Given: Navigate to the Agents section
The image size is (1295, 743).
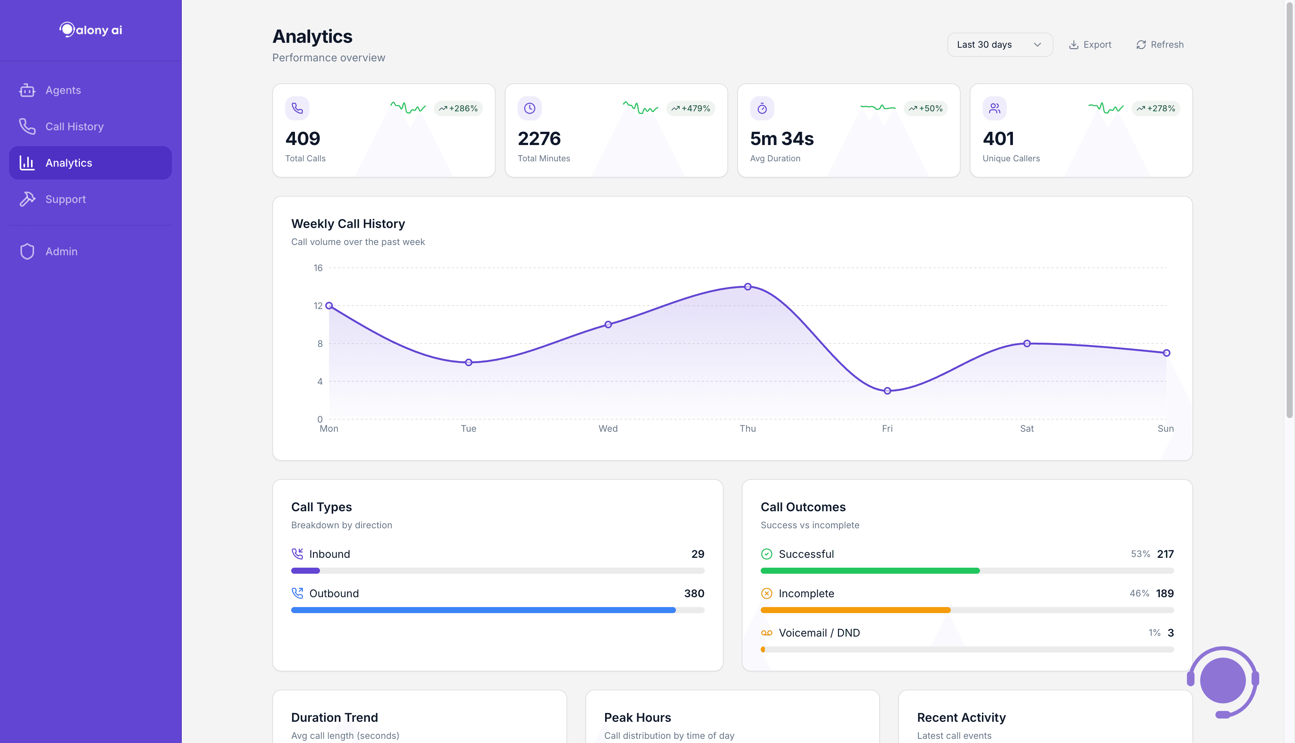Looking at the screenshot, I should click(x=63, y=90).
